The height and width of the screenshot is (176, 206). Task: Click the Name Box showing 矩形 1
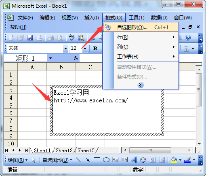coord(25,58)
